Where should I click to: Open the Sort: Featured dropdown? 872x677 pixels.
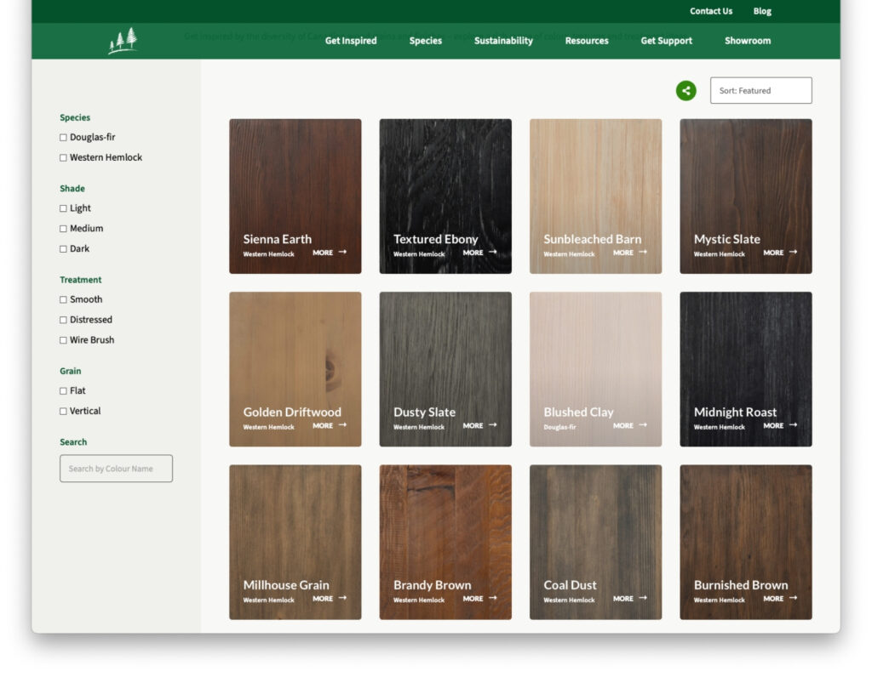click(x=760, y=91)
